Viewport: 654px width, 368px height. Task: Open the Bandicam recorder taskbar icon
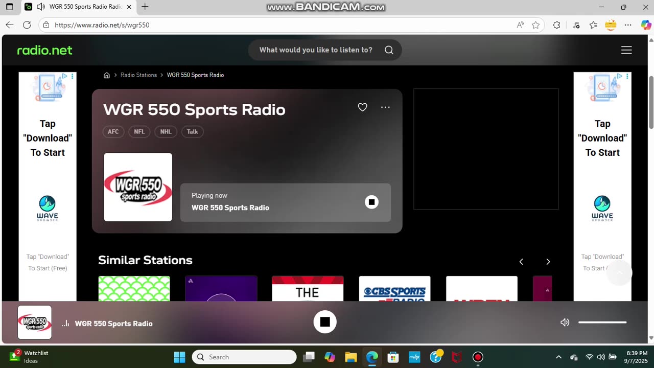[x=478, y=357]
